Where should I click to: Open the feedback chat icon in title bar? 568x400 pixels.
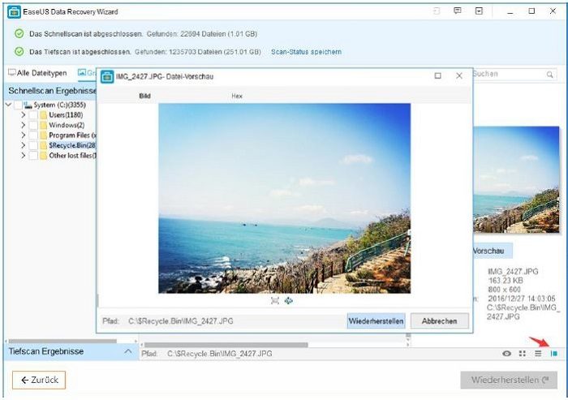[458, 11]
